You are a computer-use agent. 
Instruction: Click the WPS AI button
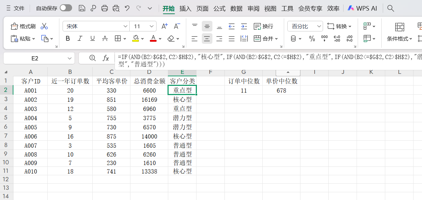[x=362, y=8]
